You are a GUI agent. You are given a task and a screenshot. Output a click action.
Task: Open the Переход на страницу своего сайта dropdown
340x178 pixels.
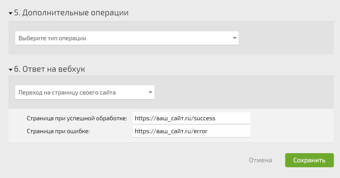pyautogui.click(x=85, y=92)
